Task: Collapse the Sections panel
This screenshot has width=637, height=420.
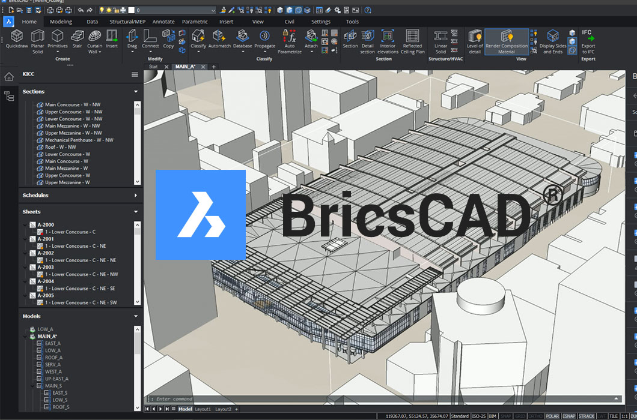Action: pos(136,92)
